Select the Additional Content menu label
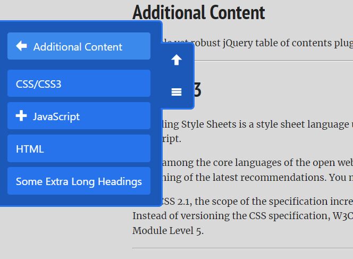 78,47
